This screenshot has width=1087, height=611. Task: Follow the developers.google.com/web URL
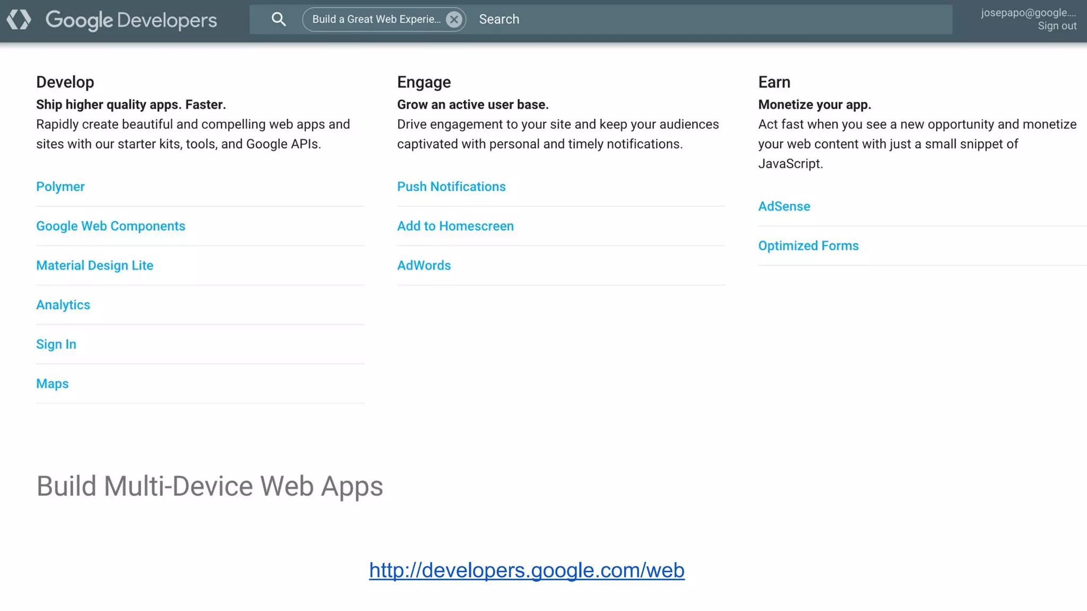coord(527,571)
